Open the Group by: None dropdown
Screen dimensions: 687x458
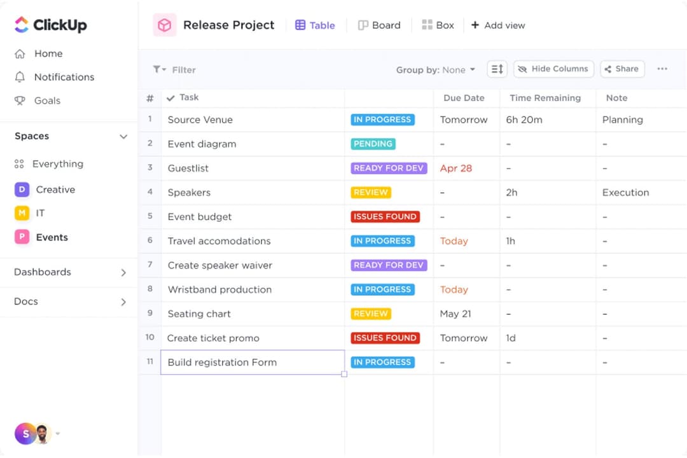point(436,70)
